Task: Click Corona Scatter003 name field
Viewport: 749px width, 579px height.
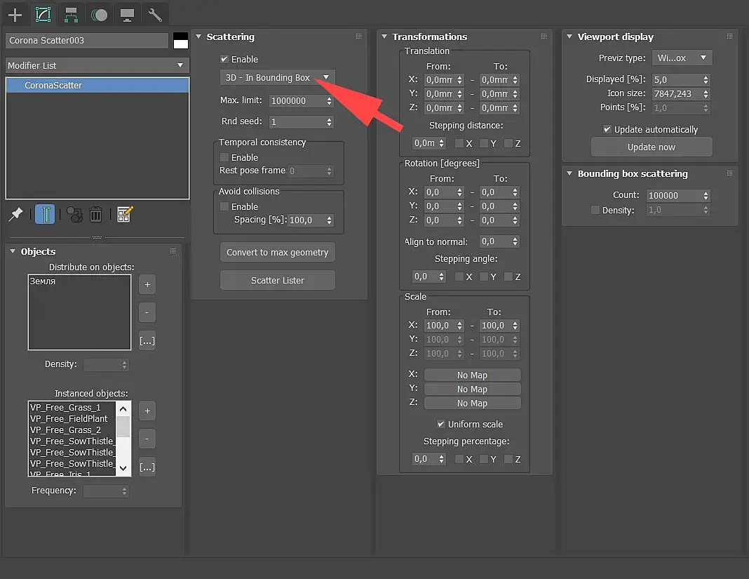Action: (87, 40)
